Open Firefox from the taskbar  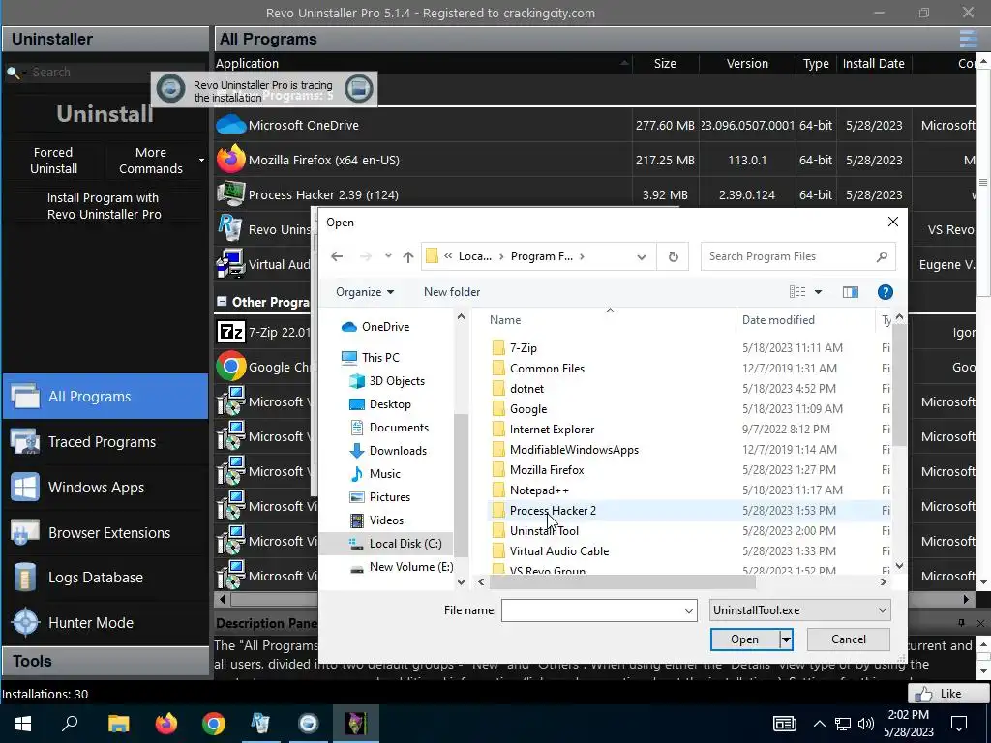[x=166, y=724]
